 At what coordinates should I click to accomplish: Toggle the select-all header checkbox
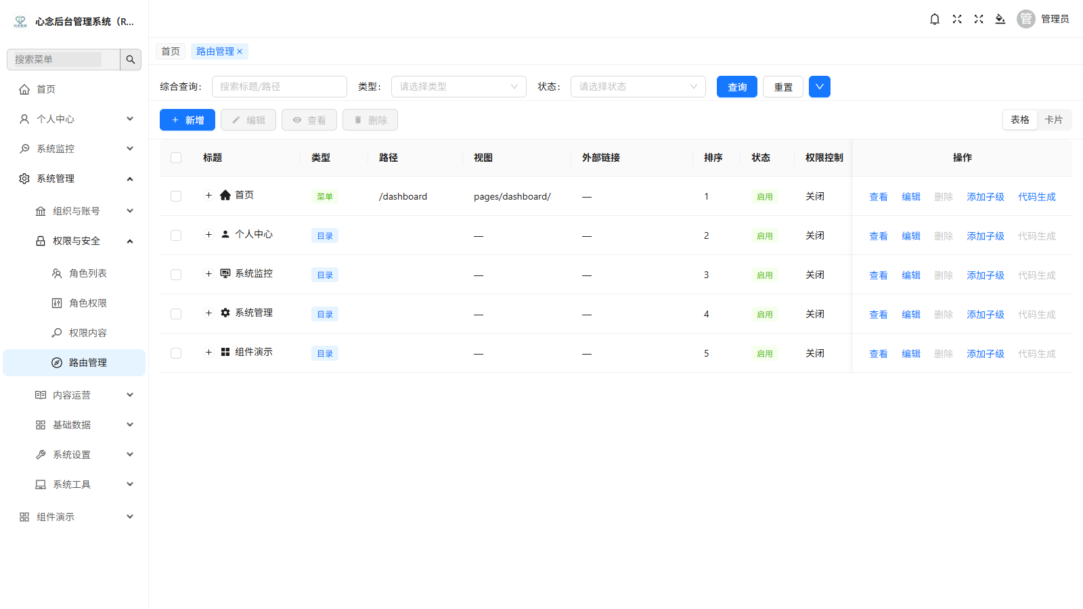coord(176,158)
